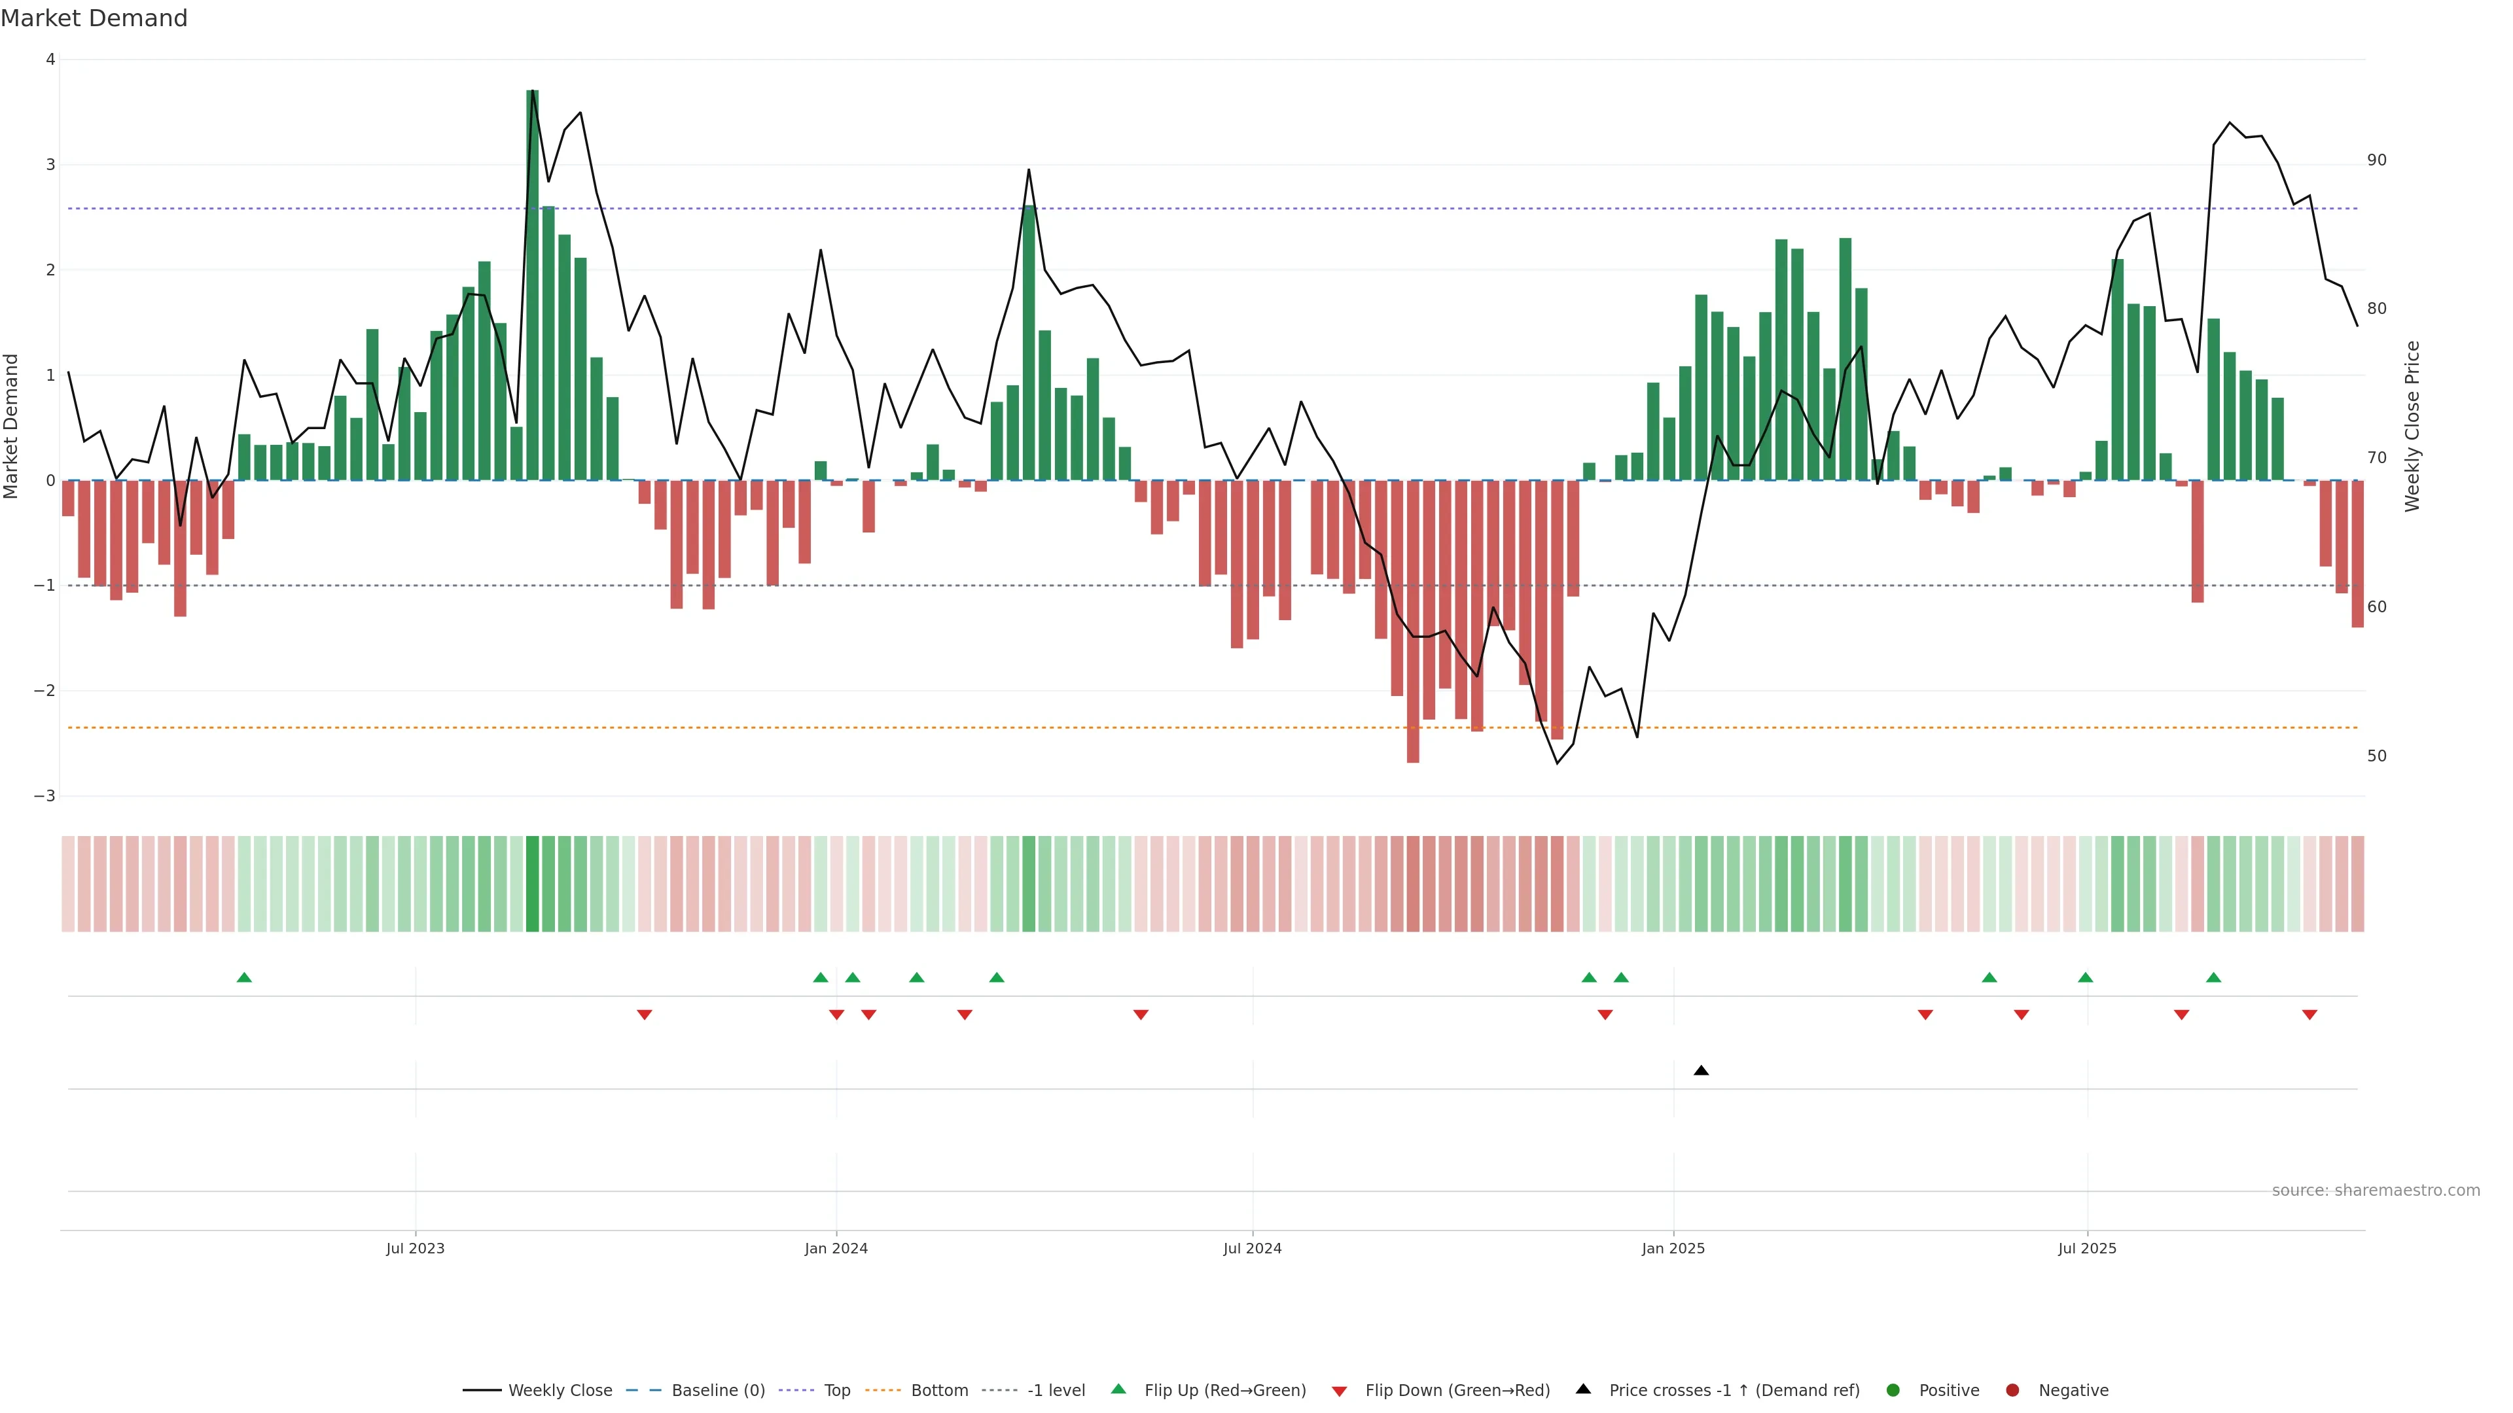
Task: Click the first green flip-up marker before Jul 2023
Action: (x=244, y=977)
